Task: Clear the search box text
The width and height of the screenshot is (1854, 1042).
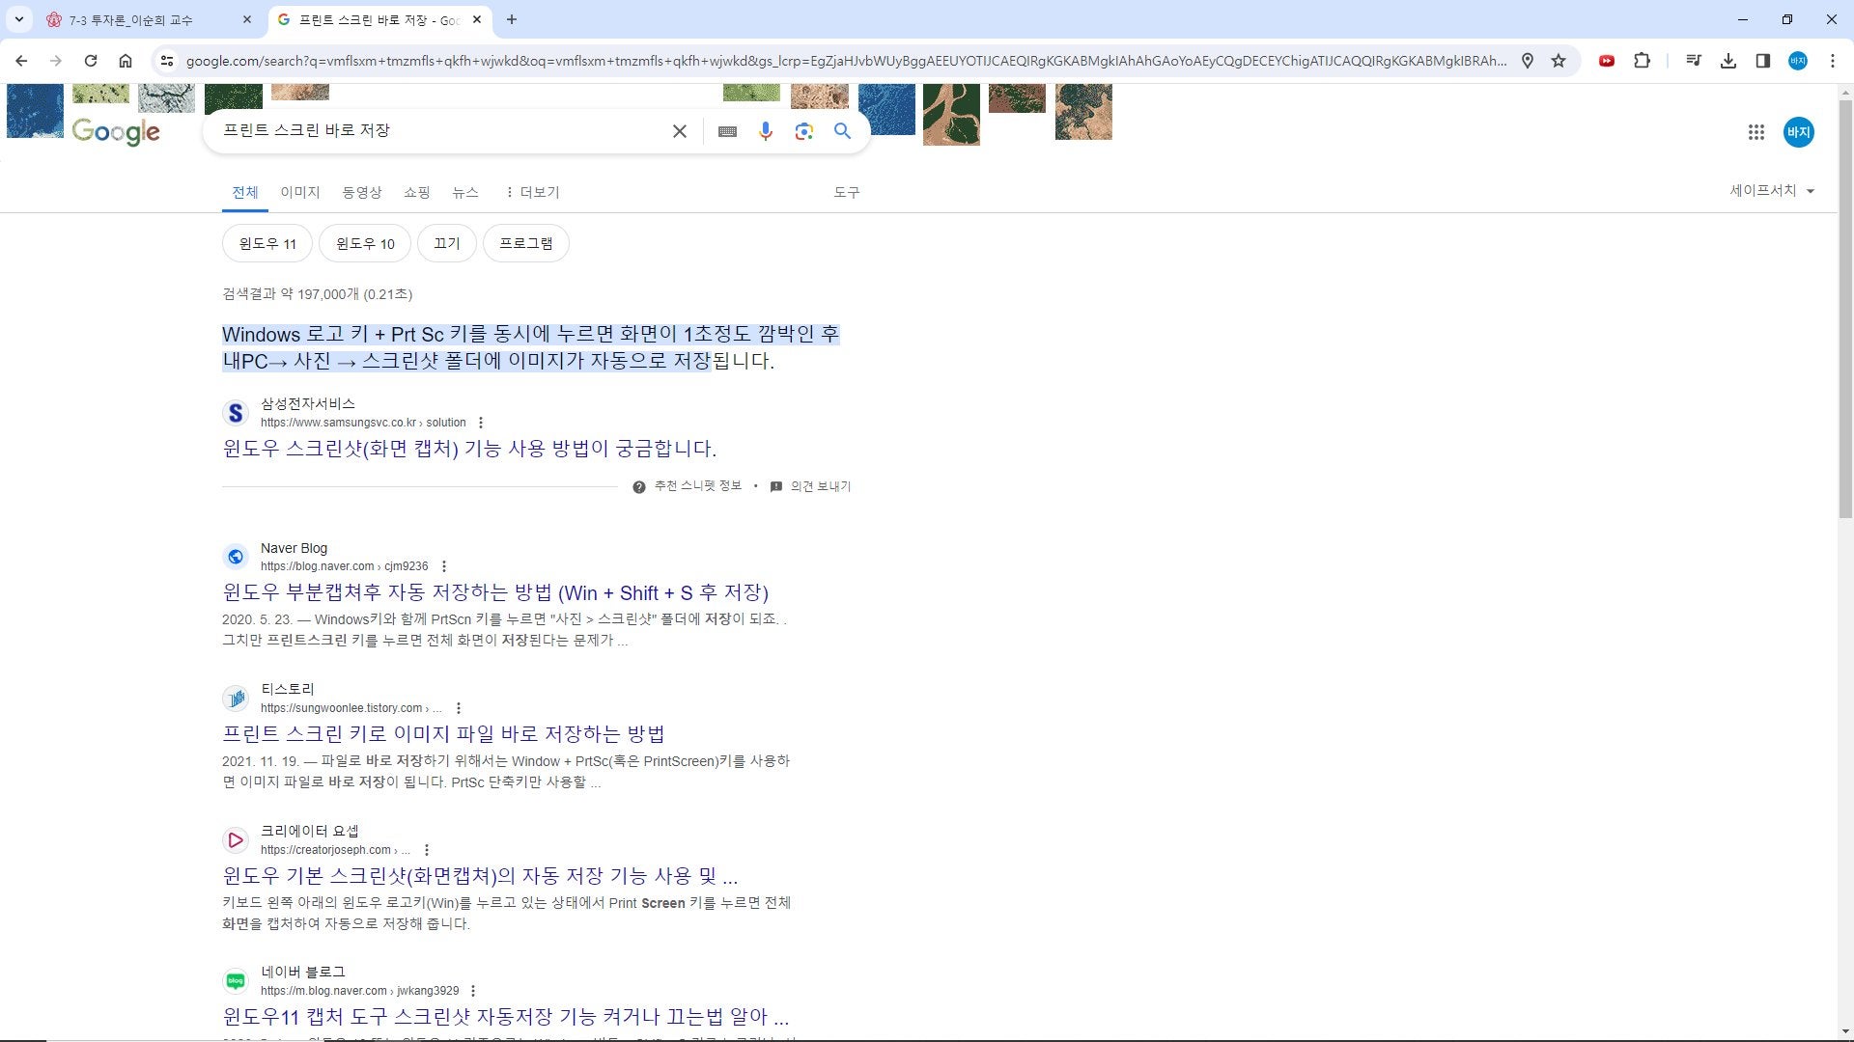Action: click(680, 131)
